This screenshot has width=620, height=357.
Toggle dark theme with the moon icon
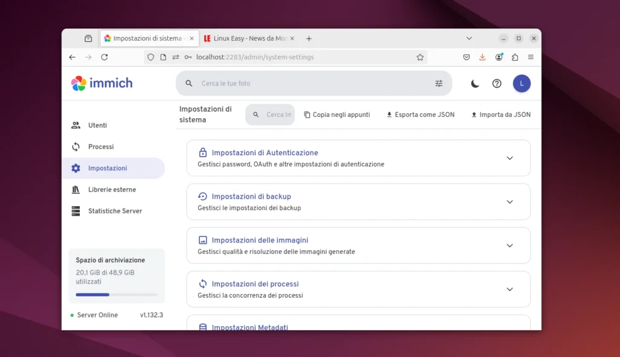475,84
